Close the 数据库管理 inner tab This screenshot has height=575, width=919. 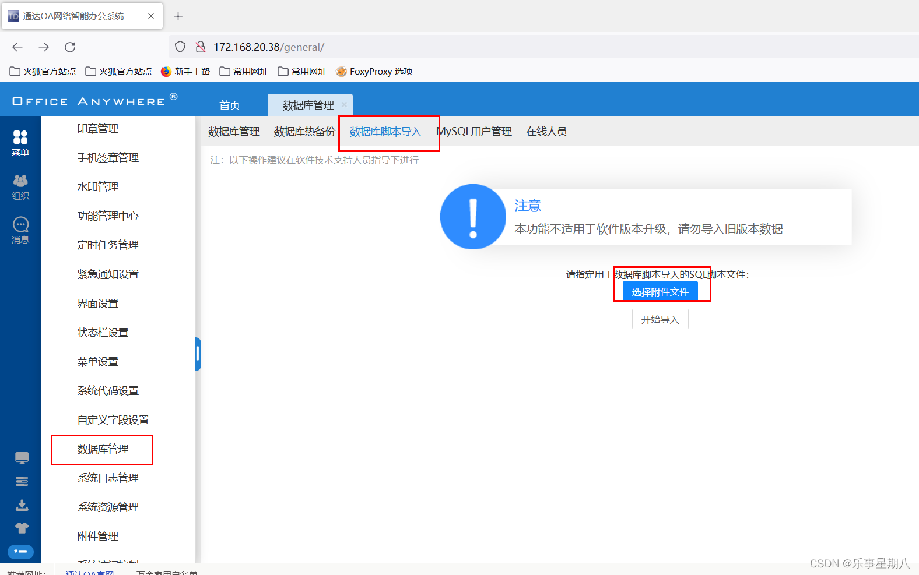(x=344, y=105)
